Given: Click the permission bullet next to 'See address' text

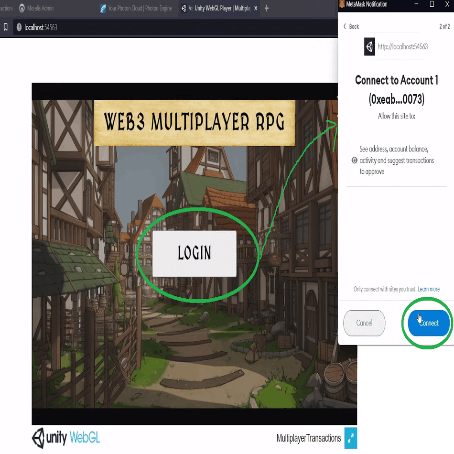Looking at the screenshot, I should 354,160.
